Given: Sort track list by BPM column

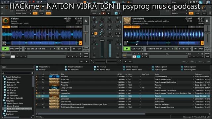Looking at the screenshot, I should 120,74.
